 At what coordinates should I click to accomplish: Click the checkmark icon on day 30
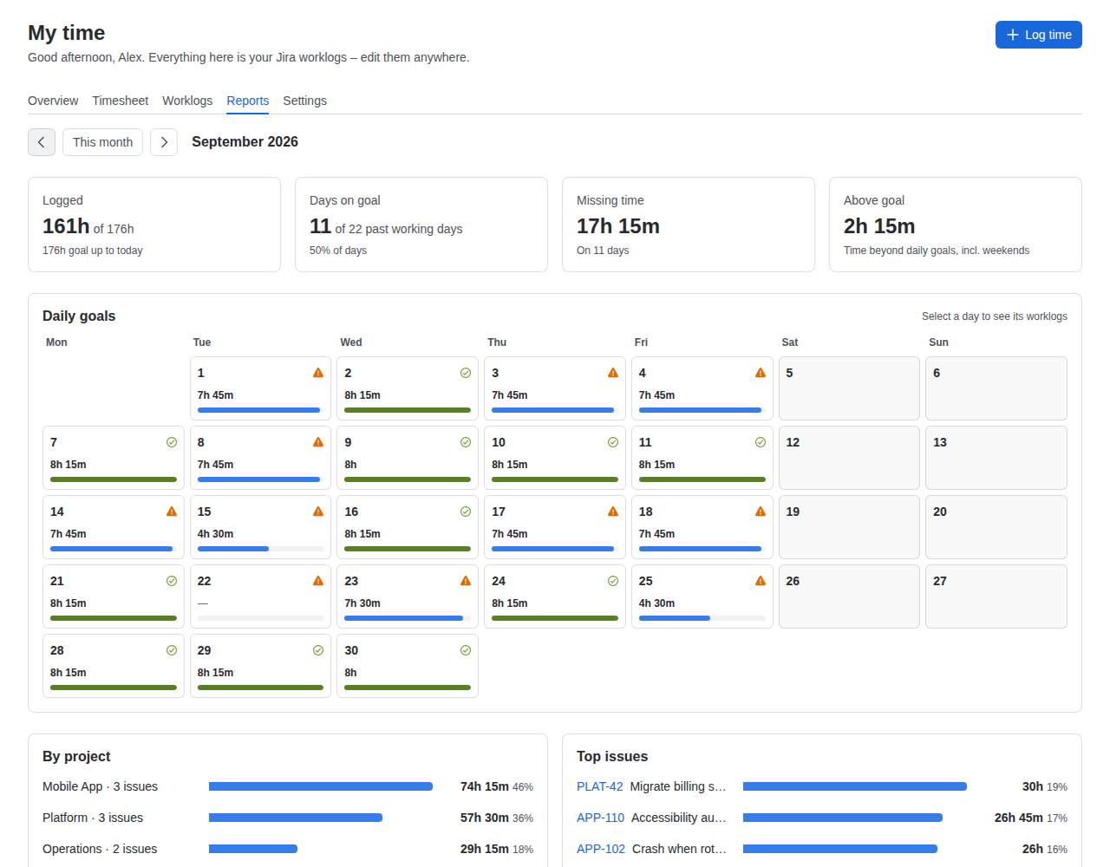[466, 650]
